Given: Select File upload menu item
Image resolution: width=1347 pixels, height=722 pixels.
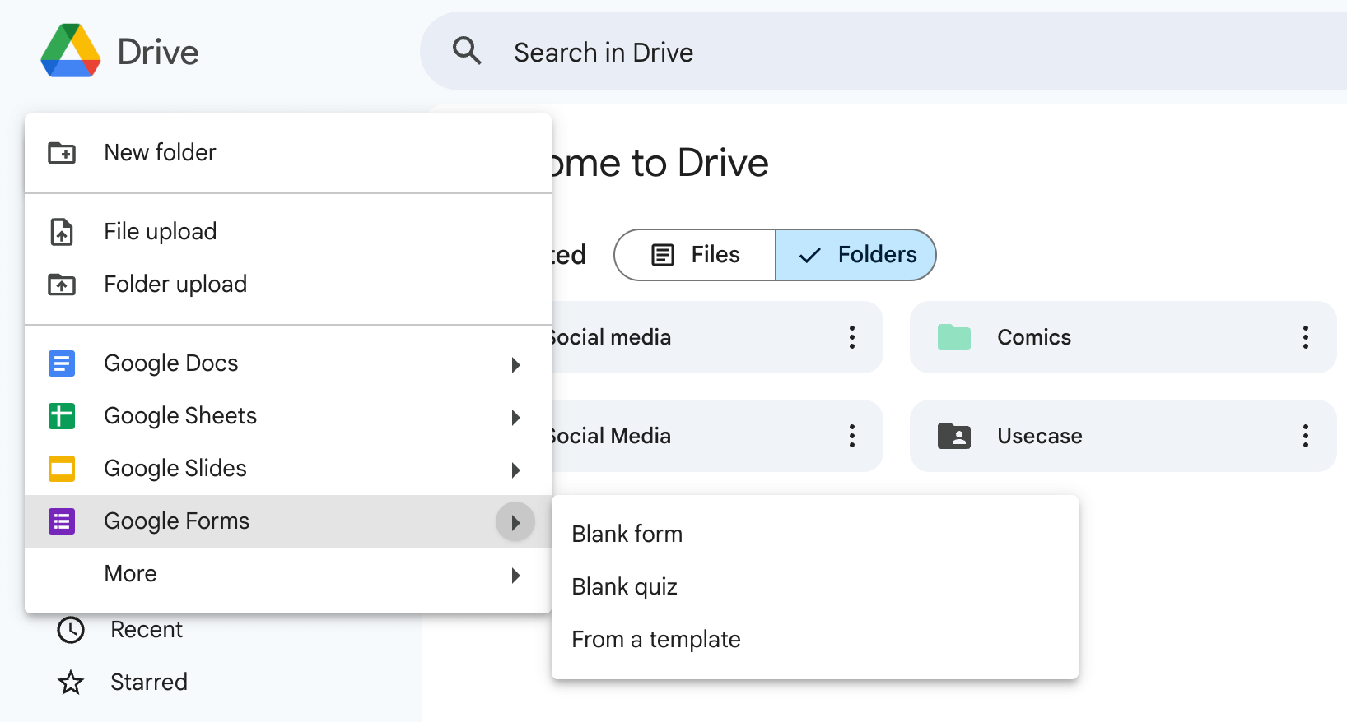Looking at the screenshot, I should 288,232.
